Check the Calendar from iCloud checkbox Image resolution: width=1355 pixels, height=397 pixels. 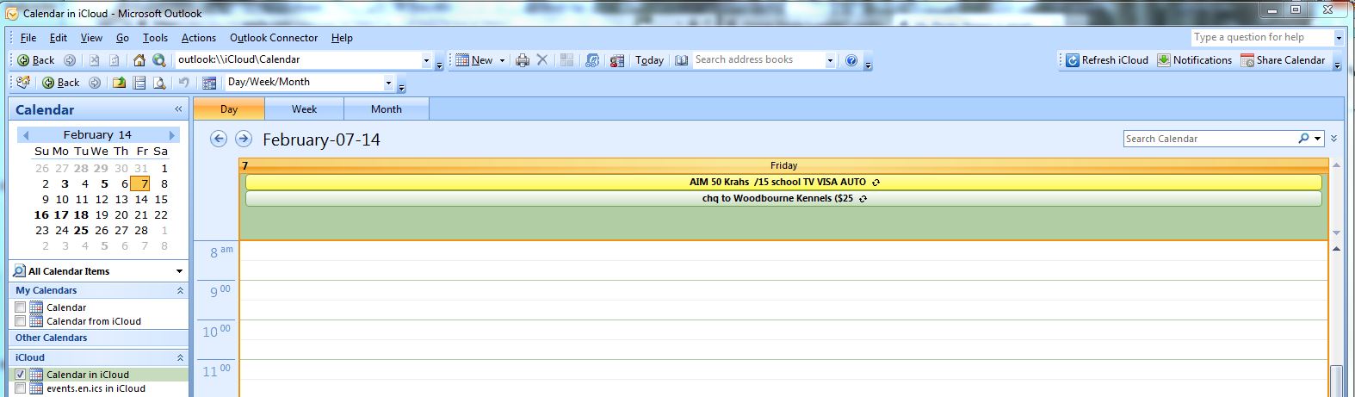21,321
